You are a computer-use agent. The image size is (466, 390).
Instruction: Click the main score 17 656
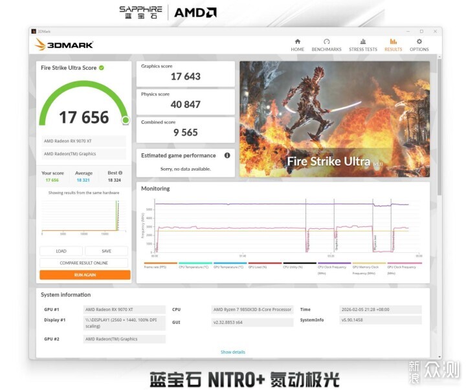click(83, 117)
